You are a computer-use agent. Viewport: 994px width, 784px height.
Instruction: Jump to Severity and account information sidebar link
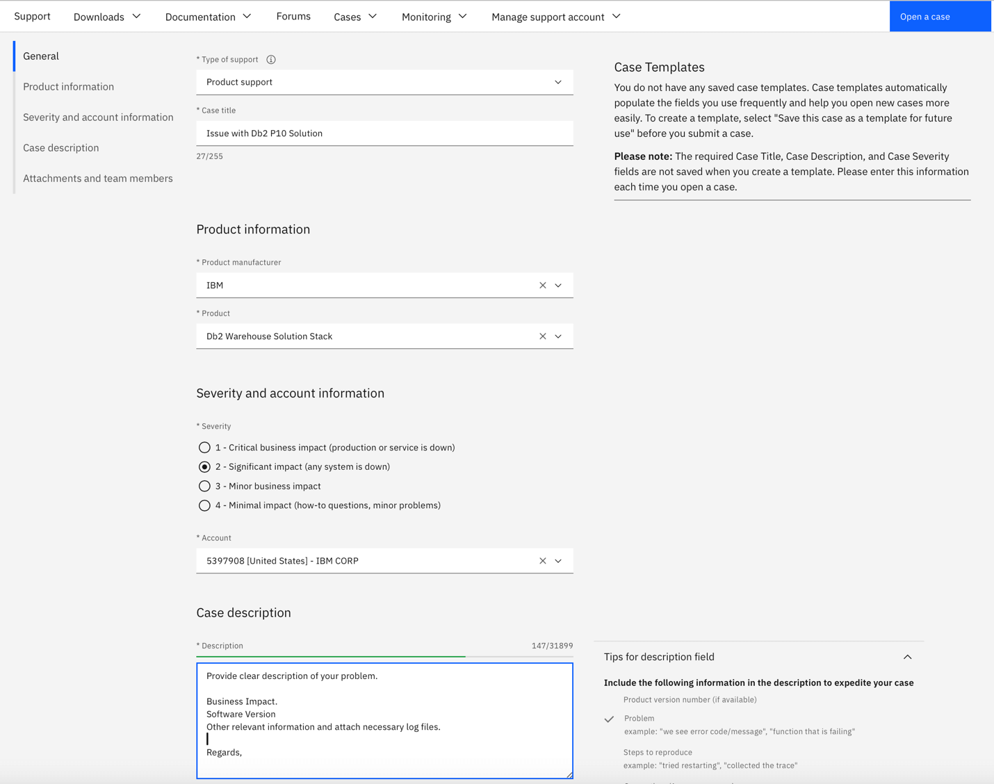pos(98,117)
